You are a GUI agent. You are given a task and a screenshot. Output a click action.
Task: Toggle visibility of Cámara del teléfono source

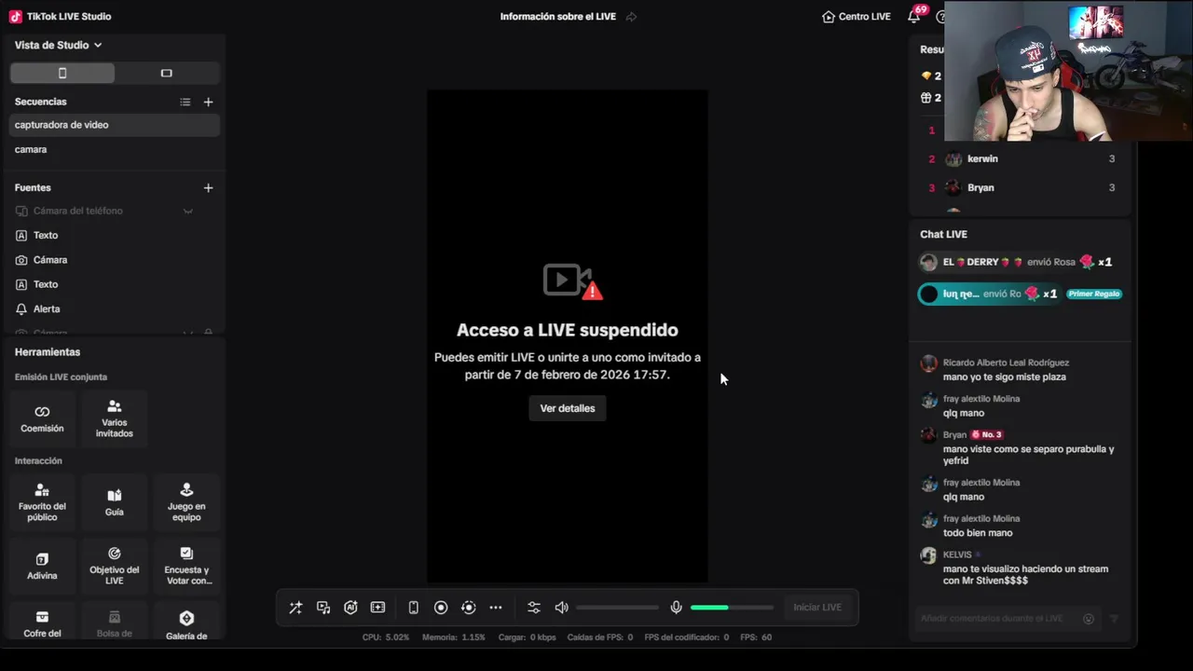187,211
